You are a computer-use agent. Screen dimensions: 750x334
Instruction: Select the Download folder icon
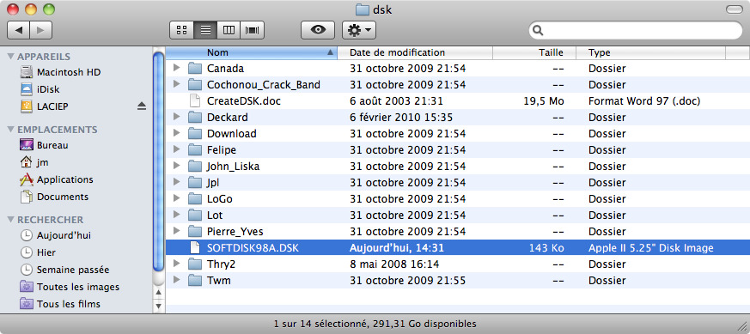195,133
